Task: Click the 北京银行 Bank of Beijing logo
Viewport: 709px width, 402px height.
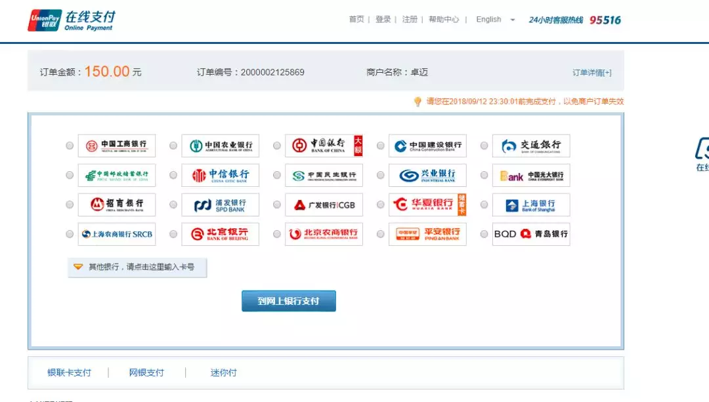Action: click(220, 234)
